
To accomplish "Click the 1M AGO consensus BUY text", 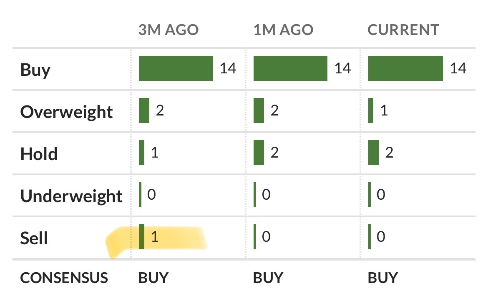I will (268, 278).
